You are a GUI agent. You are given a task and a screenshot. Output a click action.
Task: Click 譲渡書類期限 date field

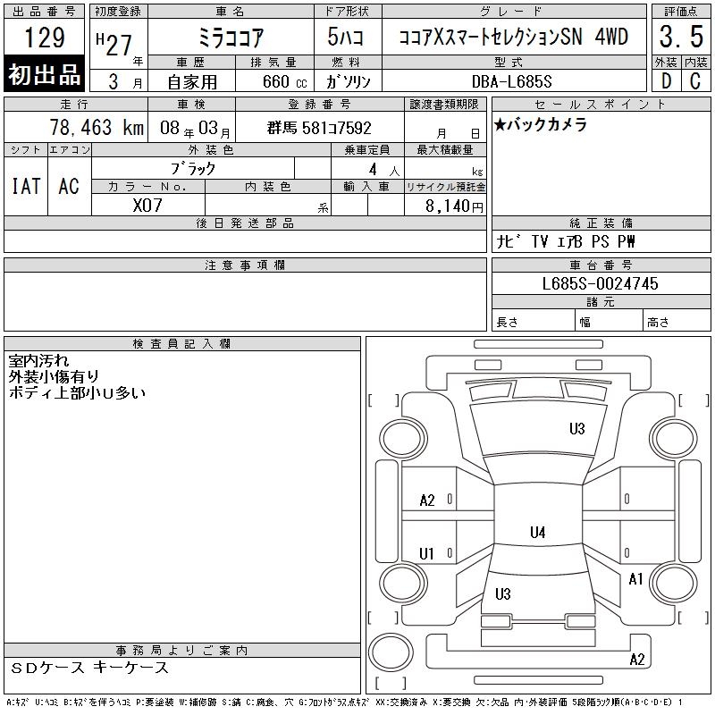coord(445,127)
